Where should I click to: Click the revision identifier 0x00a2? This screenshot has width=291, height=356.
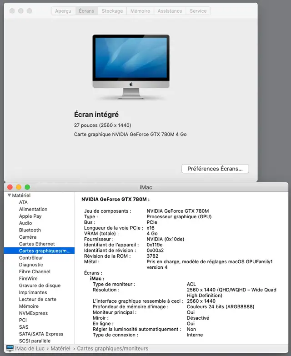[155, 251]
